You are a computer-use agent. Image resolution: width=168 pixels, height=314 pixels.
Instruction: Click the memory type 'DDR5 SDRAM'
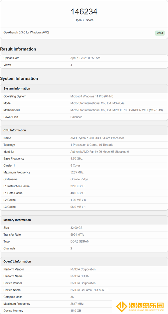pos(80,242)
